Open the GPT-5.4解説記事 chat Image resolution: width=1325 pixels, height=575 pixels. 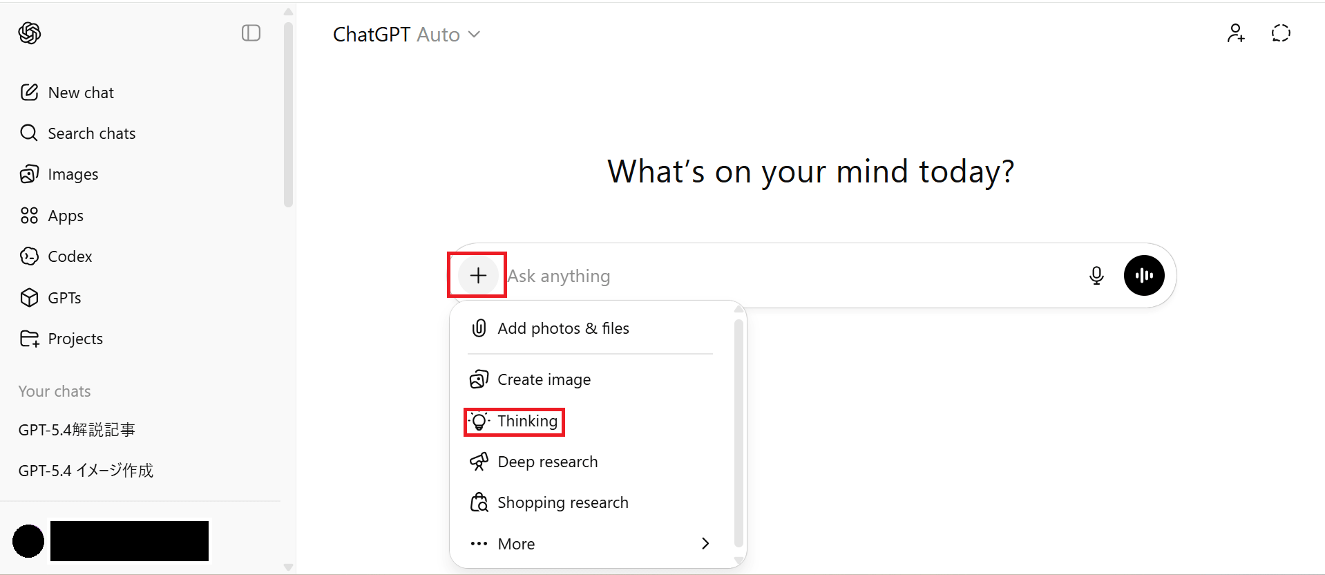click(x=77, y=430)
